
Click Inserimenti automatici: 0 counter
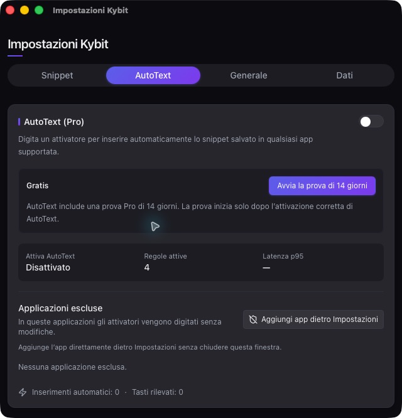[75, 392]
